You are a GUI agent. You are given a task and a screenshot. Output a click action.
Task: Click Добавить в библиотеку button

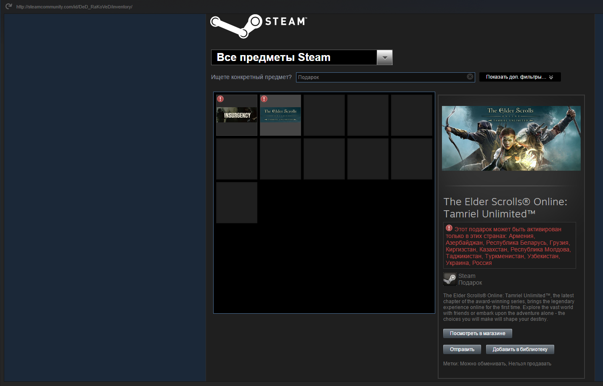(520, 349)
